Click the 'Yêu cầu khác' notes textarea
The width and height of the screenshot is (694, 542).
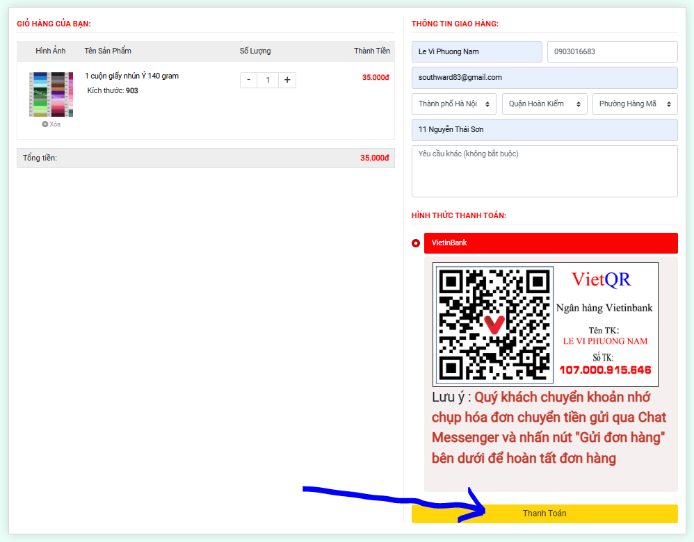click(x=544, y=171)
